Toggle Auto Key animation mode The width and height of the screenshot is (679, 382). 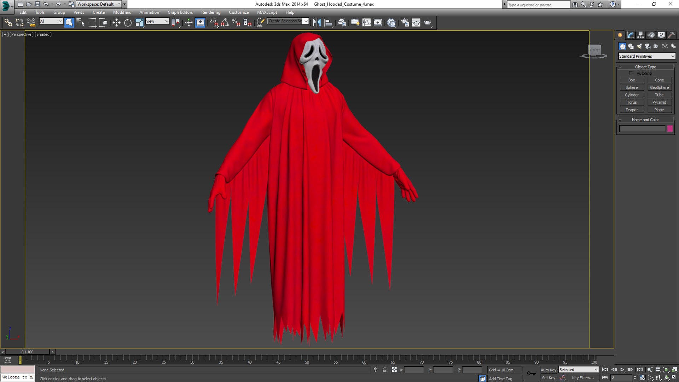click(549, 370)
